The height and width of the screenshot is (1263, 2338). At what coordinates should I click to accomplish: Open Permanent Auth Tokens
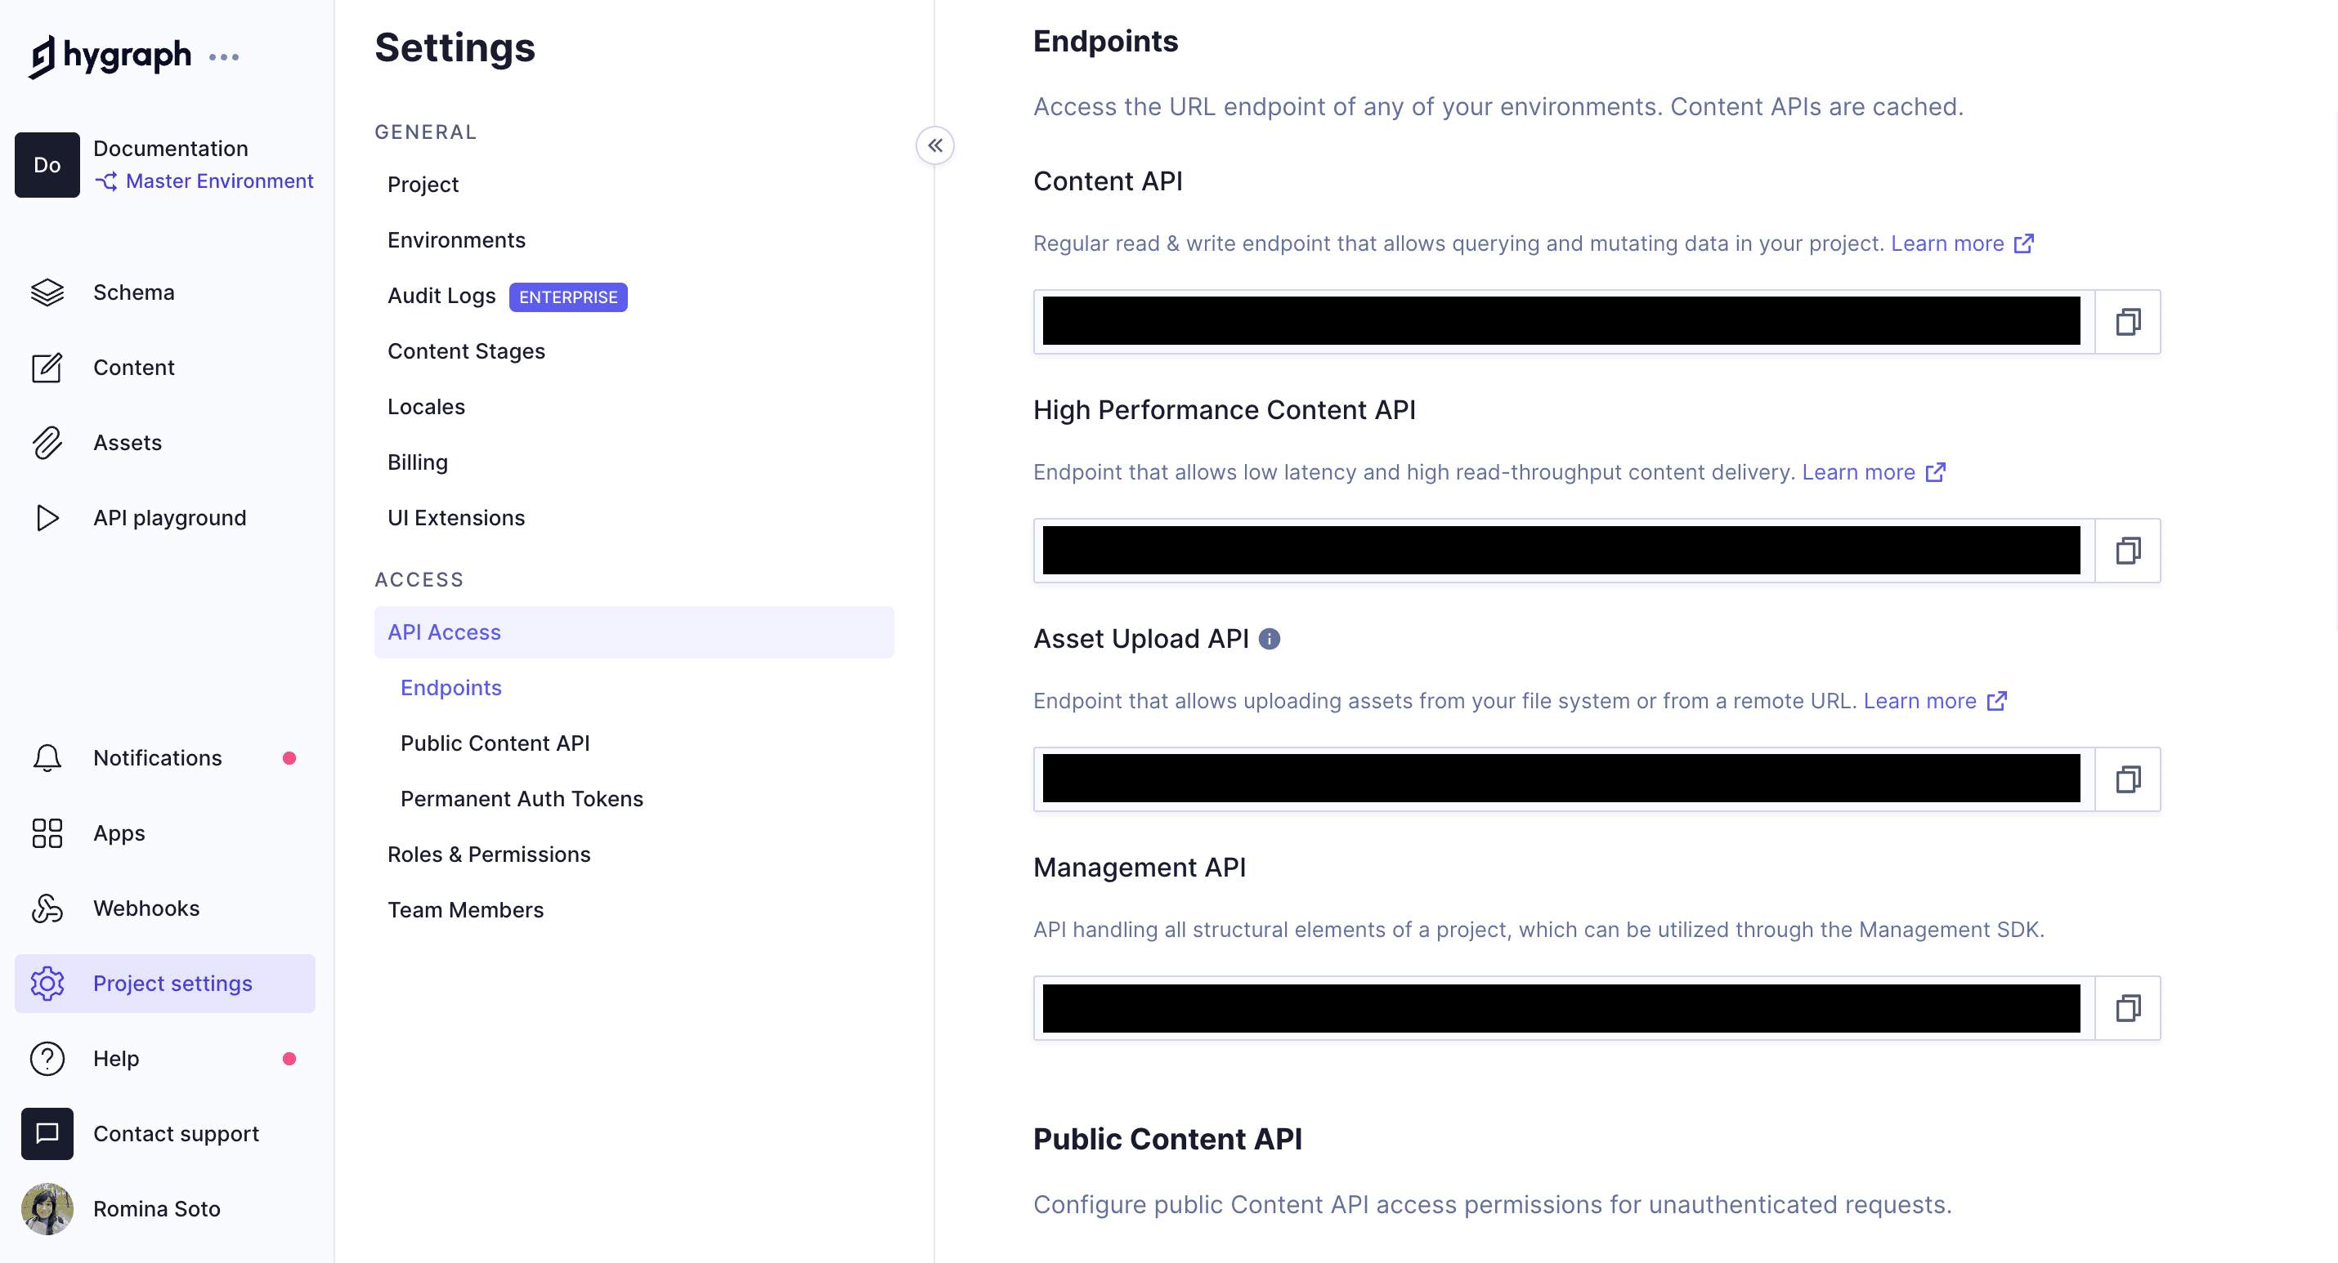click(x=522, y=798)
